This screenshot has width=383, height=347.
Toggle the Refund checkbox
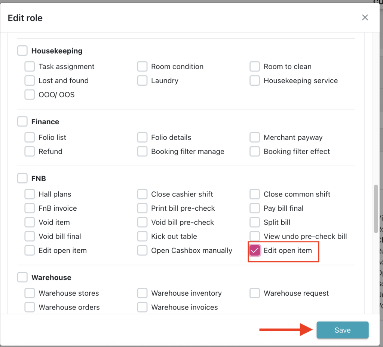[x=30, y=152]
